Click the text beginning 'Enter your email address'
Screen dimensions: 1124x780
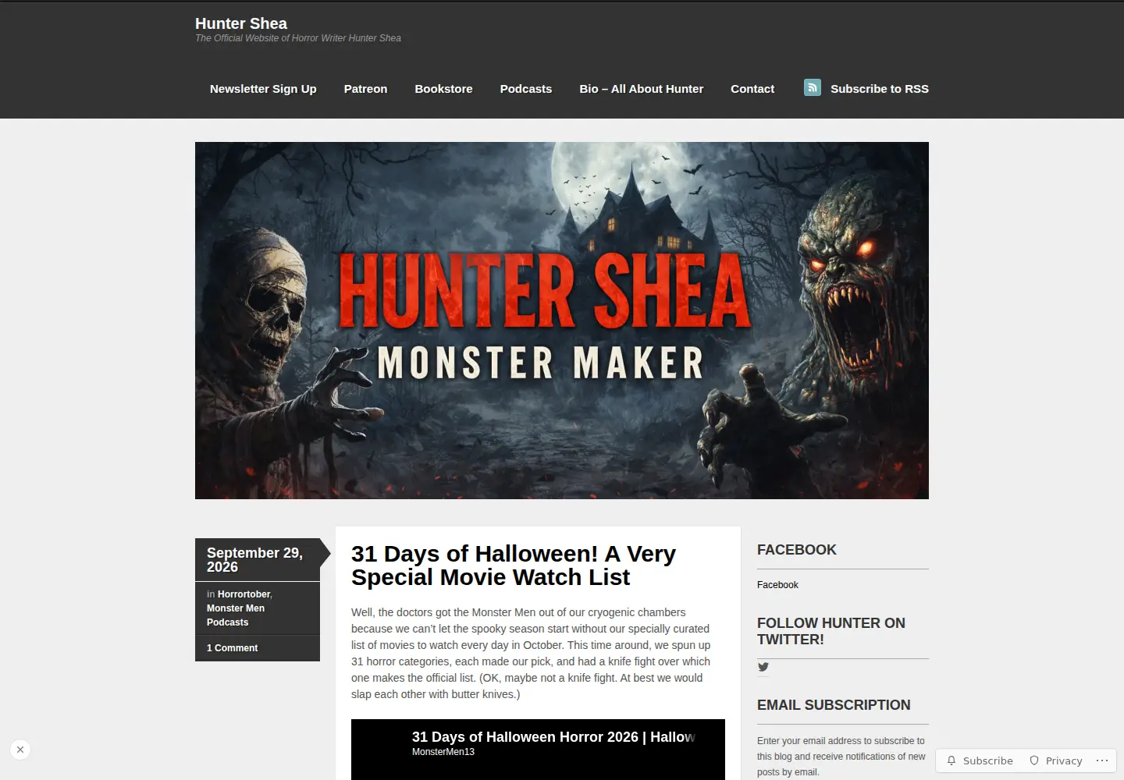(x=841, y=757)
